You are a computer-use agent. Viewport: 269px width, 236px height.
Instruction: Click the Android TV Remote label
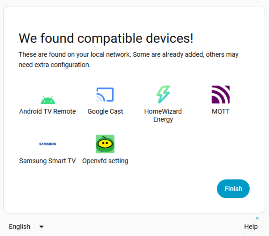pyautogui.click(x=48, y=111)
